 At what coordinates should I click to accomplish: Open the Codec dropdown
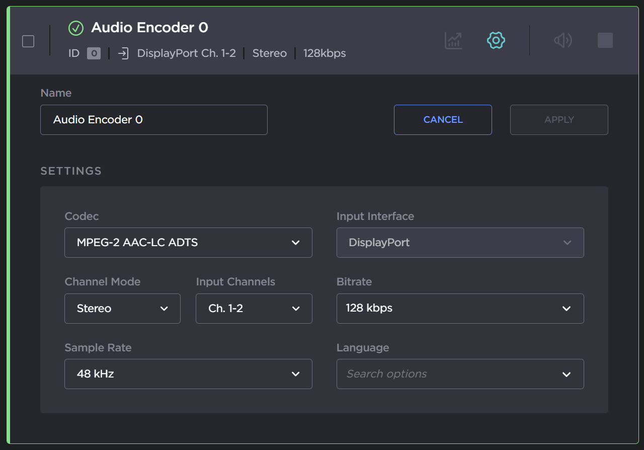[188, 243]
